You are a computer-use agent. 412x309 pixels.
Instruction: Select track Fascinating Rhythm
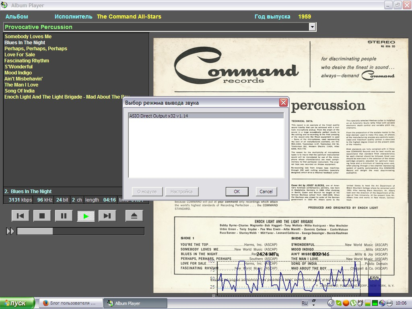27,61
